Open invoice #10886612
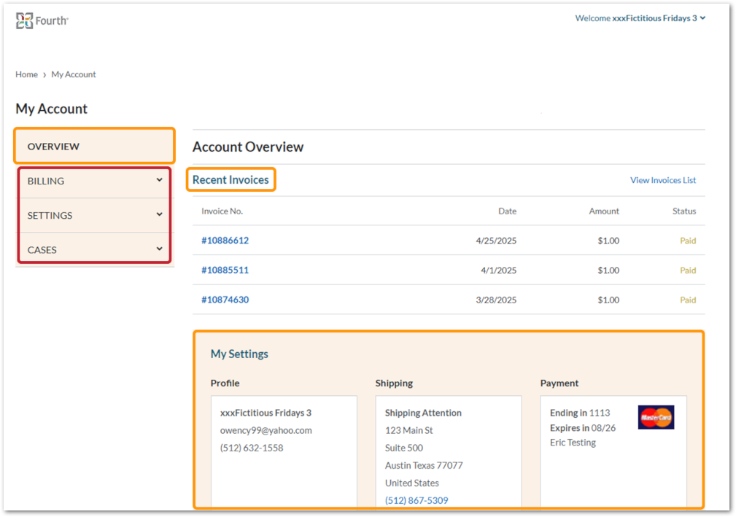Viewport: 736px width, 517px height. tap(225, 241)
